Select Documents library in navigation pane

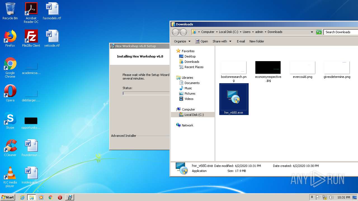[x=189, y=83]
